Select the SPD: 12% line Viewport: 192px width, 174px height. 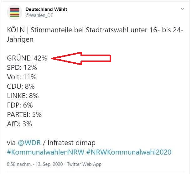tap(22, 67)
